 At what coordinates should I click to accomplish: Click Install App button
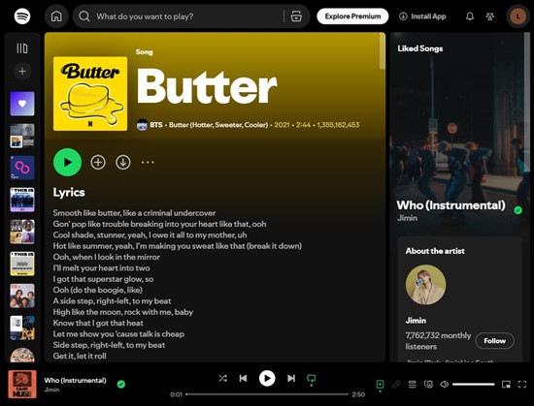(x=422, y=16)
